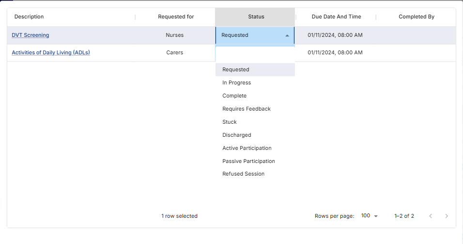Open Activities of Daily Living (ADLs) link
Screen dimensions: 463x244
(51, 52)
